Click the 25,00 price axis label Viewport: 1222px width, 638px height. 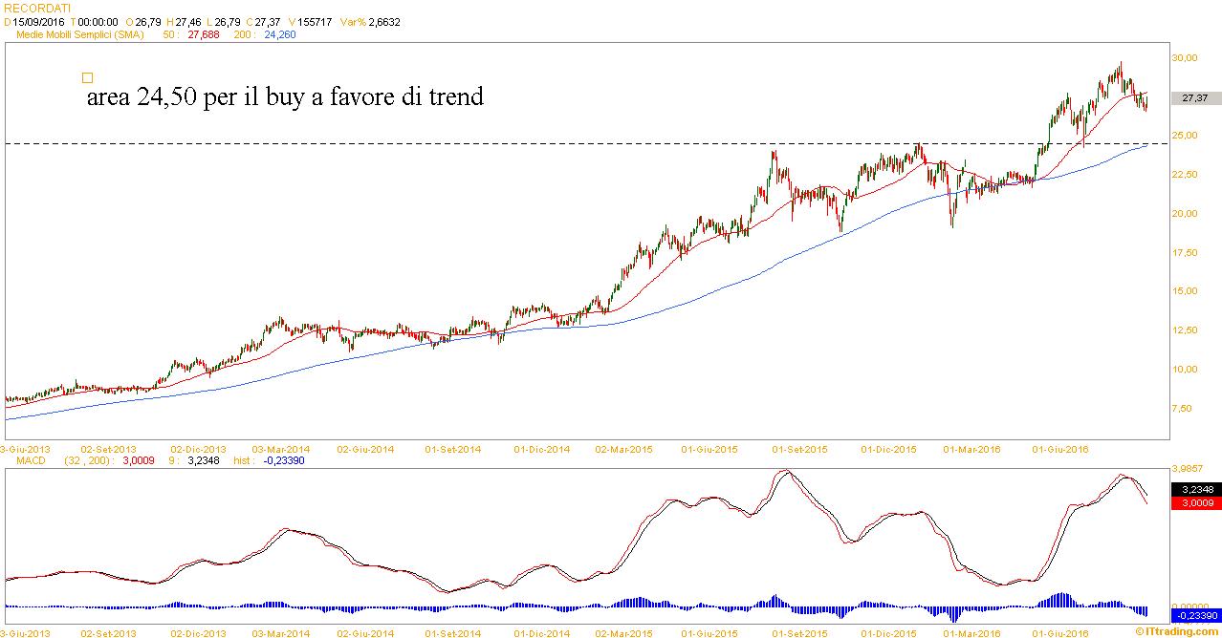click(1185, 136)
